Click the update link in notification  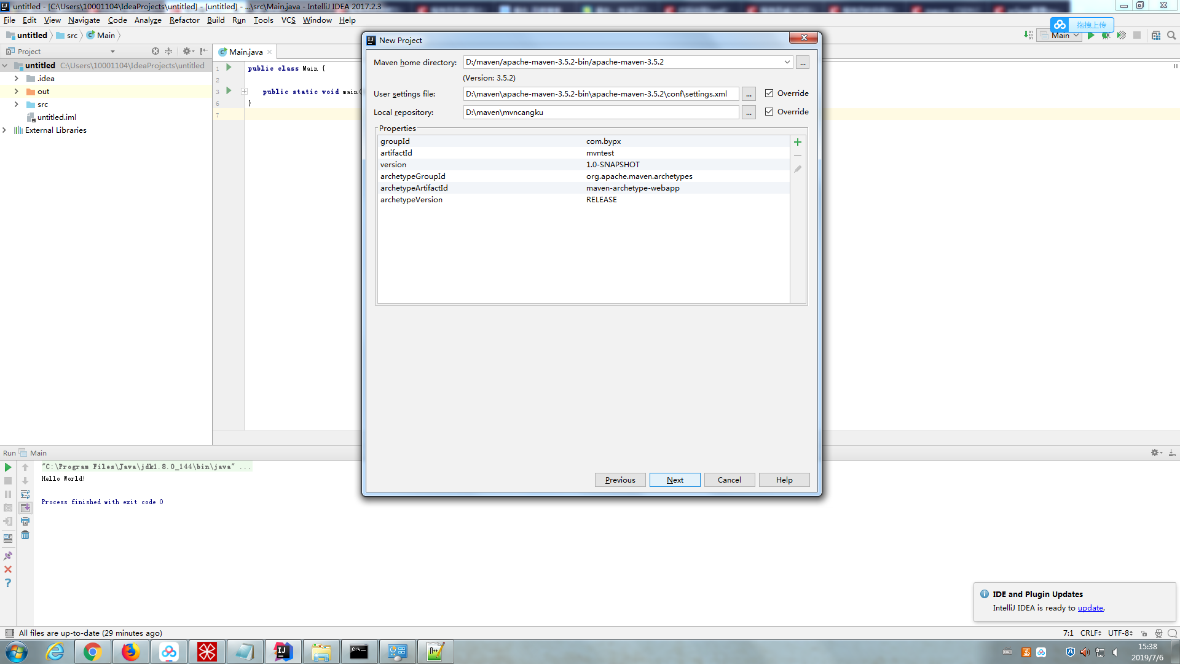coord(1090,608)
